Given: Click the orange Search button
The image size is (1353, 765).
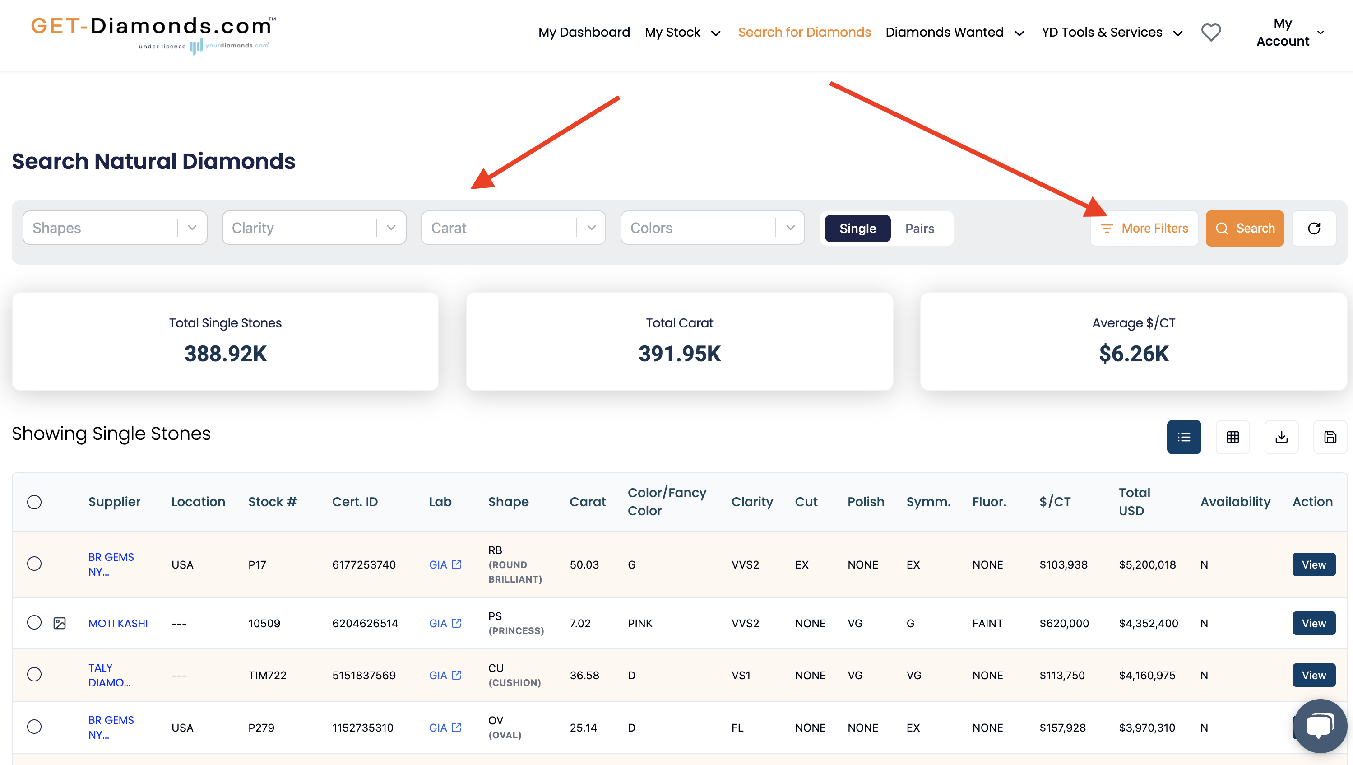Looking at the screenshot, I should (1245, 228).
